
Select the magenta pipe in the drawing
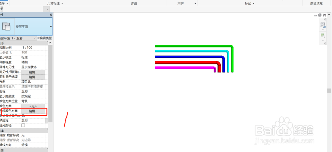click(x=184, y=68)
